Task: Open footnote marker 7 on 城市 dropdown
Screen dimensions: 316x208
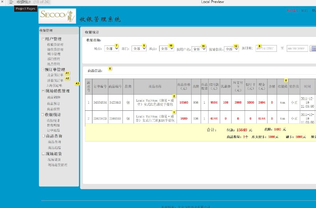Action: pos(117,45)
